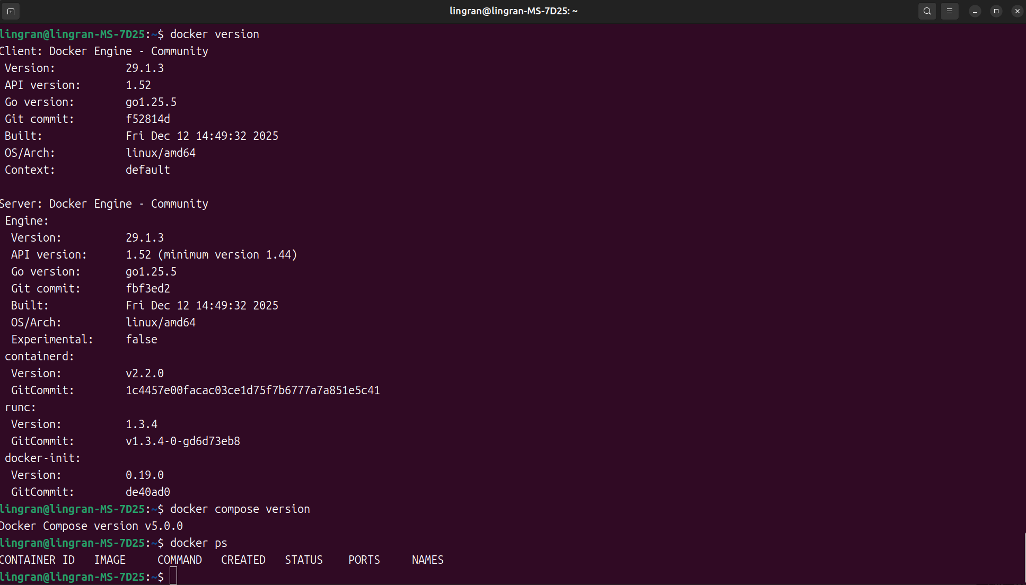
Task: Click the STATUS column header
Action: (303, 560)
